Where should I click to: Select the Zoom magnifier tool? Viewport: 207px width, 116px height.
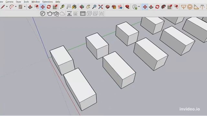click(94, 7)
